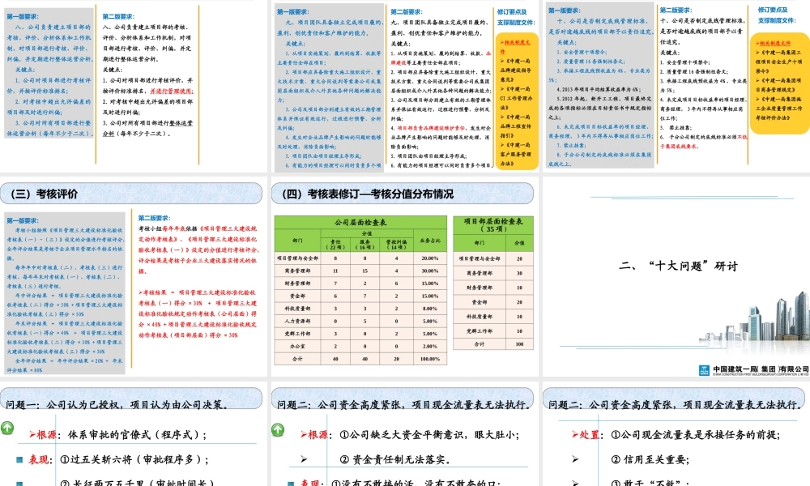
Task: Click ①公司缺乏大资金平衡意识，眼大肚小
Action: 428,435
